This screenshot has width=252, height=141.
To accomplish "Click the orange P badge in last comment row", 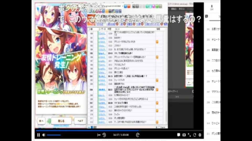I will pyautogui.click(x=157, y=122).
